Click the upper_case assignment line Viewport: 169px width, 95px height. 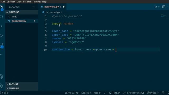[x=85, y=35]
